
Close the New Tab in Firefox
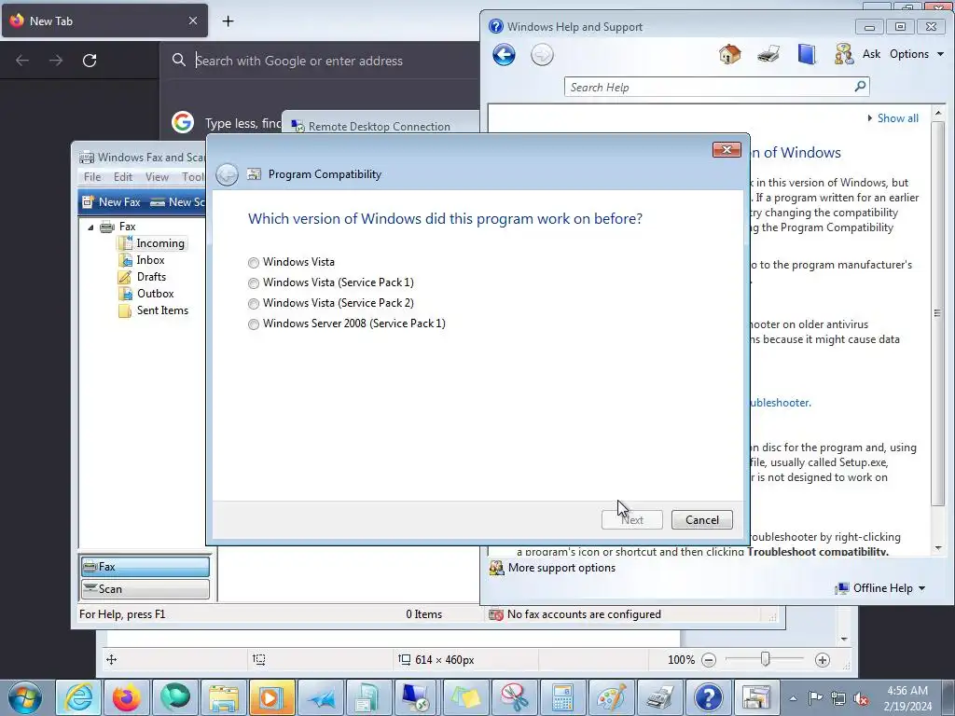click(192, 21)
